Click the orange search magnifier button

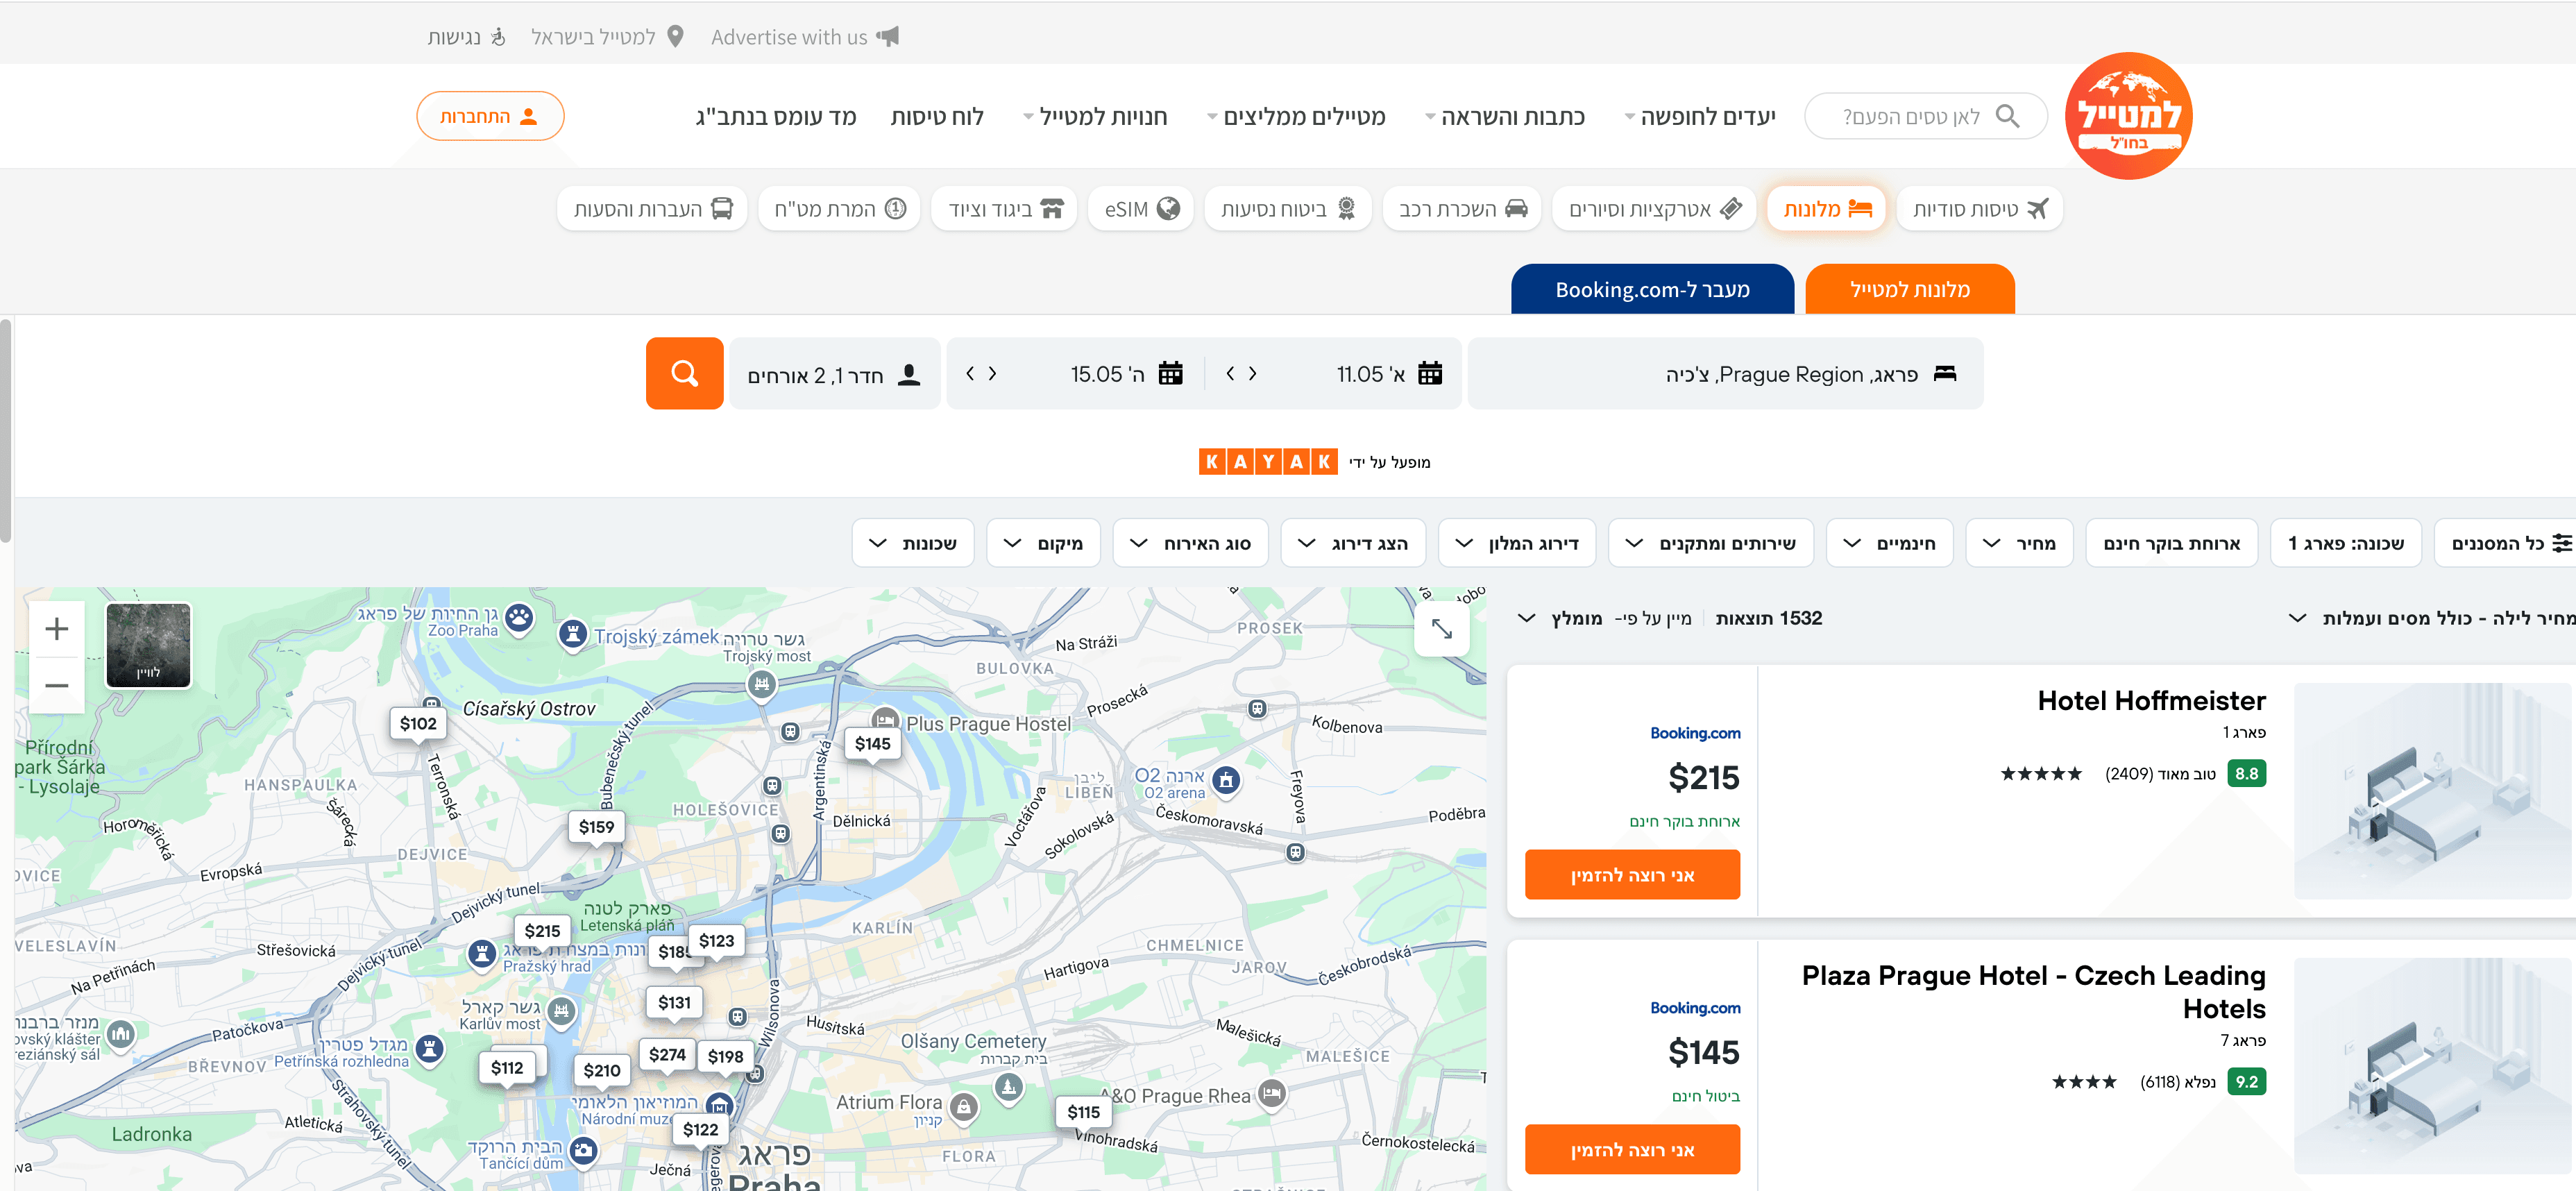pyautogui.click(x=684, y=373)
